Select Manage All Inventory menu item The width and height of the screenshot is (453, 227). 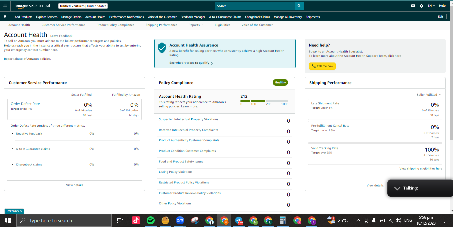(288, 17)
